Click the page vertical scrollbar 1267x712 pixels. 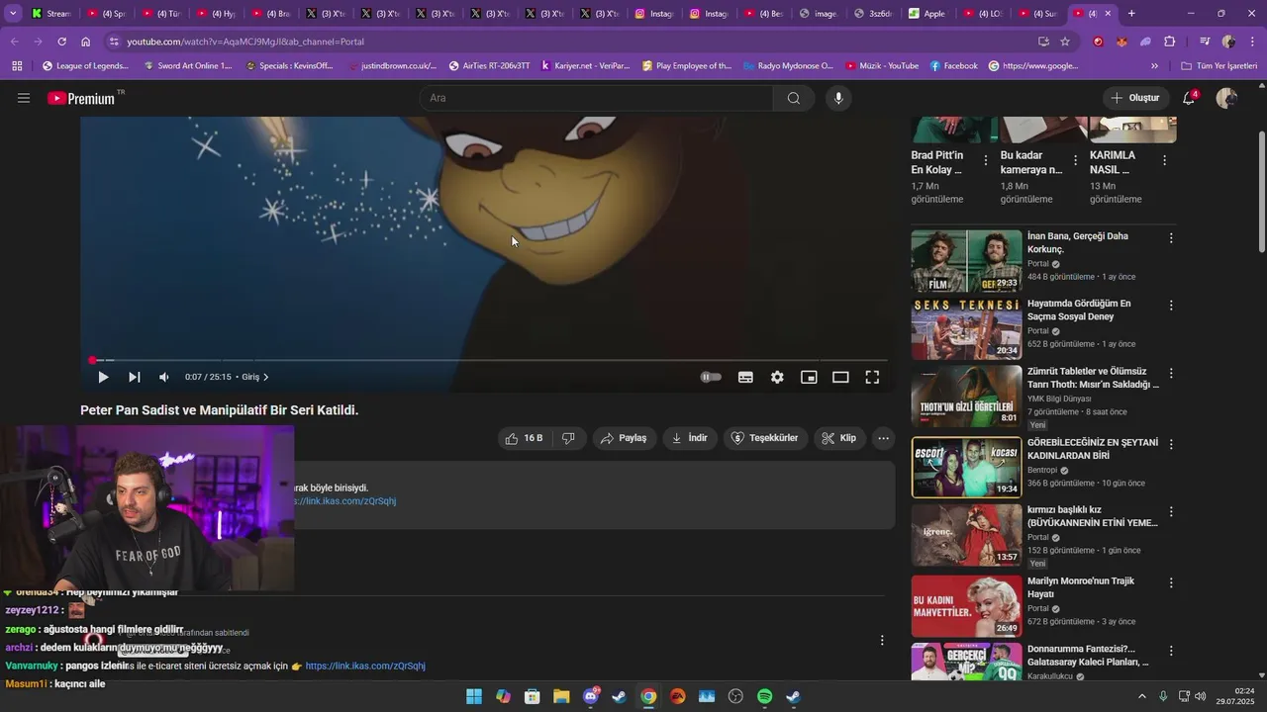1261,190
